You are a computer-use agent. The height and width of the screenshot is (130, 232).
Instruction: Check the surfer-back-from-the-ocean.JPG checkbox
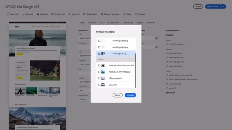coord(99,65)
